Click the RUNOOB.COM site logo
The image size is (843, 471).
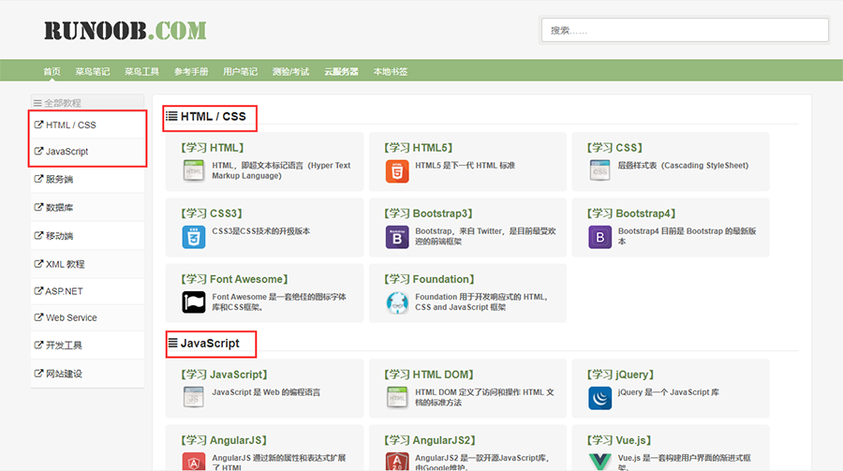pyautogui.click(x=126, y=31)
